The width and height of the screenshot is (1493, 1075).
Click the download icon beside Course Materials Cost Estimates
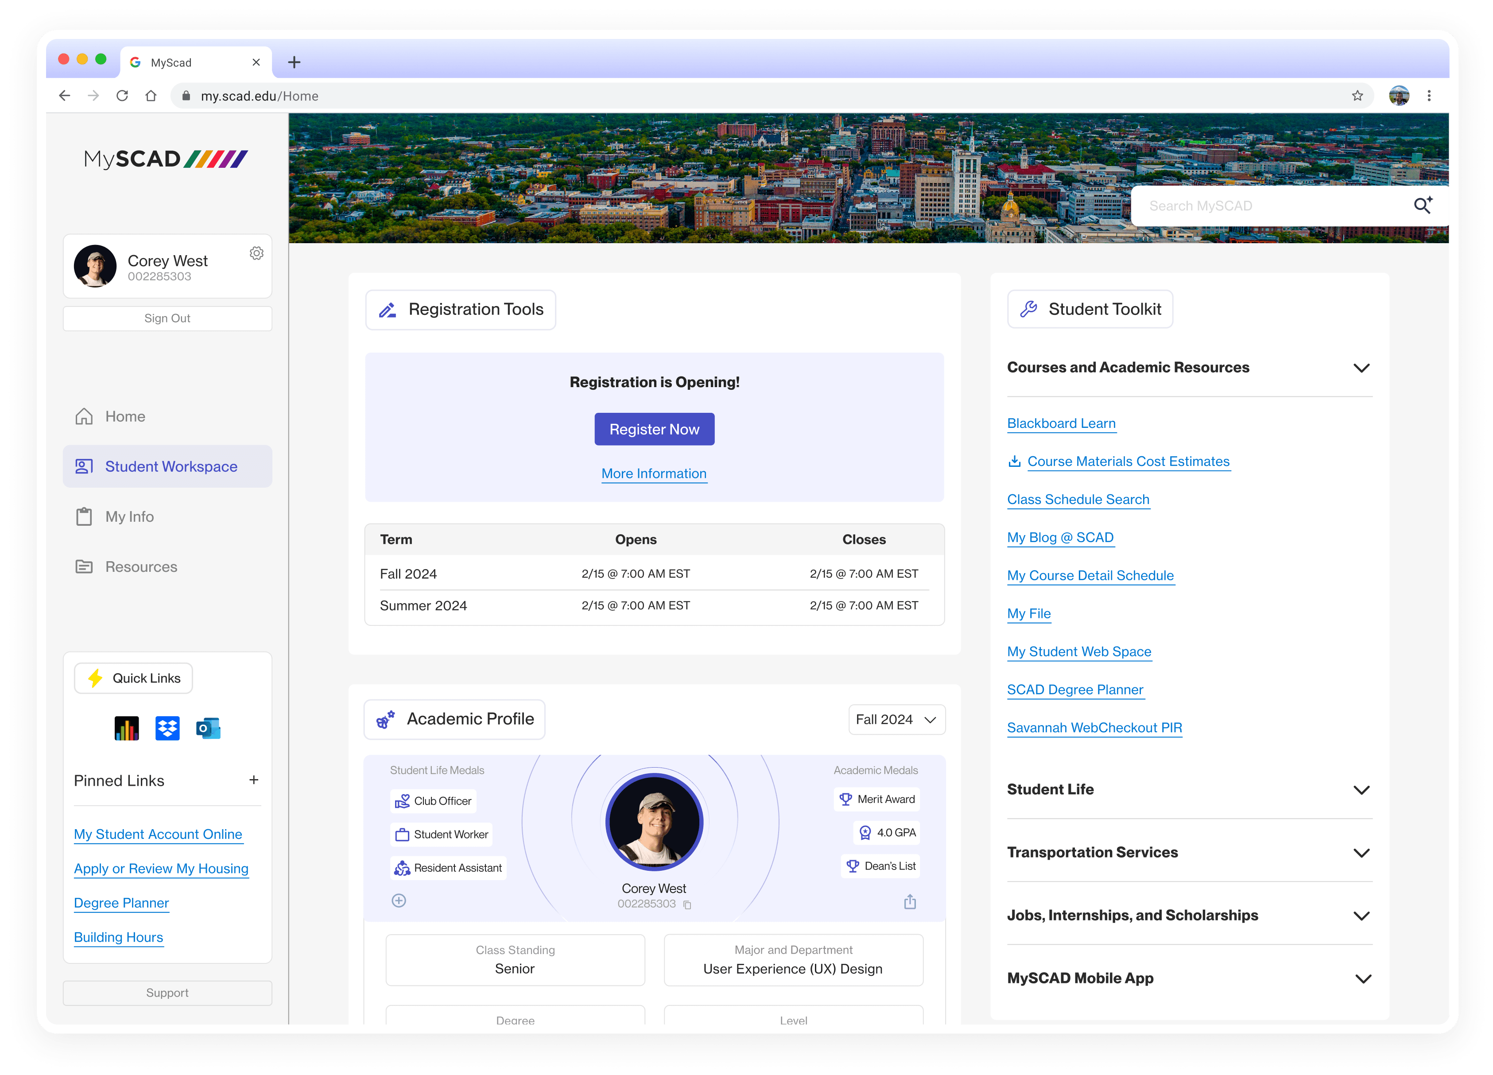click(1014, 462)
